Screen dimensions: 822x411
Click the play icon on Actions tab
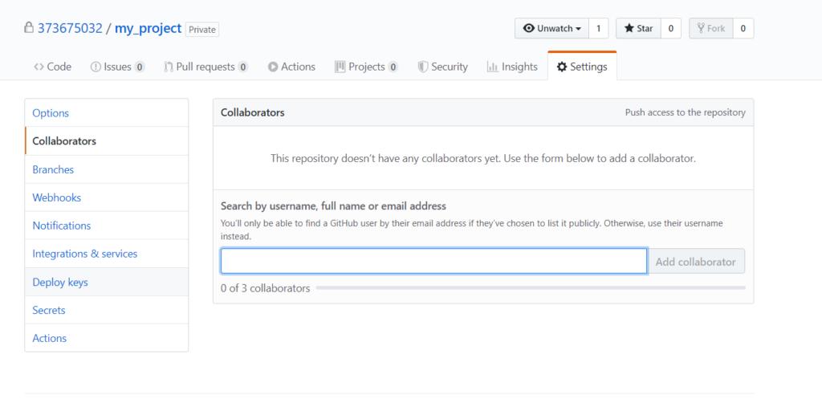click(273, 67)
